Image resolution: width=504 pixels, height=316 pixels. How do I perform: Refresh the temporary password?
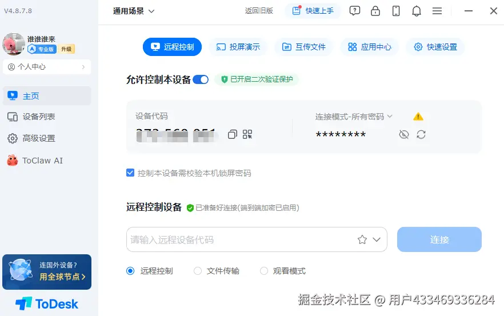[x=421, y=134]
